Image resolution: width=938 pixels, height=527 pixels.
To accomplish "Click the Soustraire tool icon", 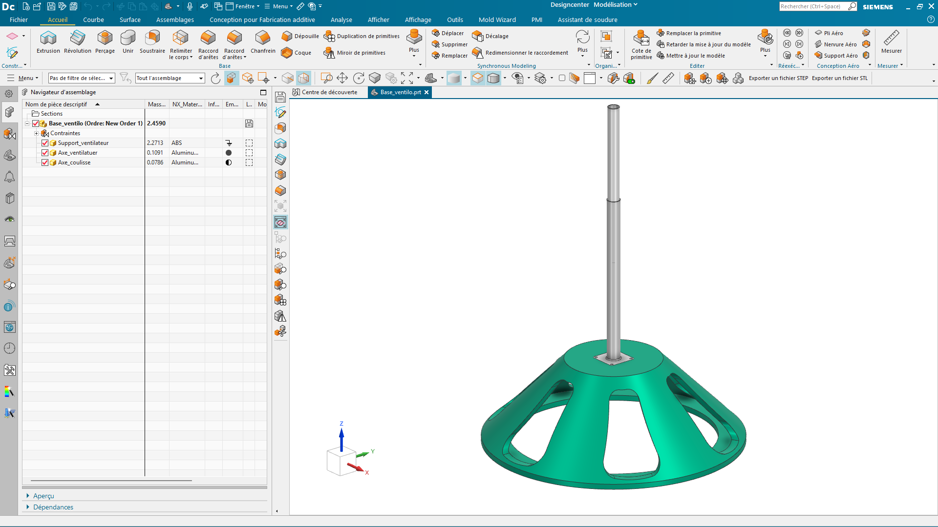I will (152, 38).
